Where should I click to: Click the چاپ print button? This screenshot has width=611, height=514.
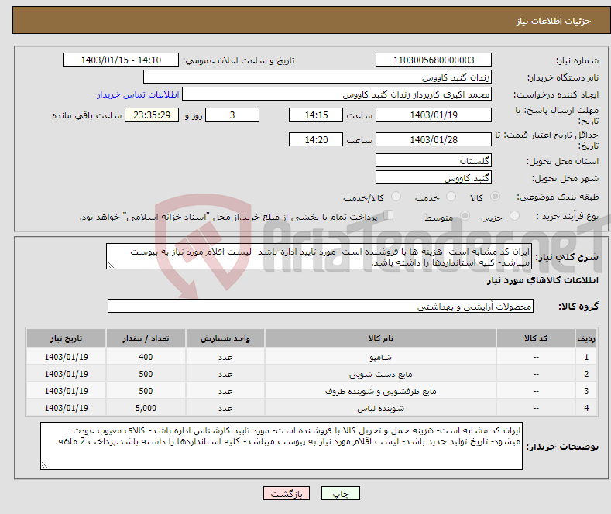(x=341, y=493)
